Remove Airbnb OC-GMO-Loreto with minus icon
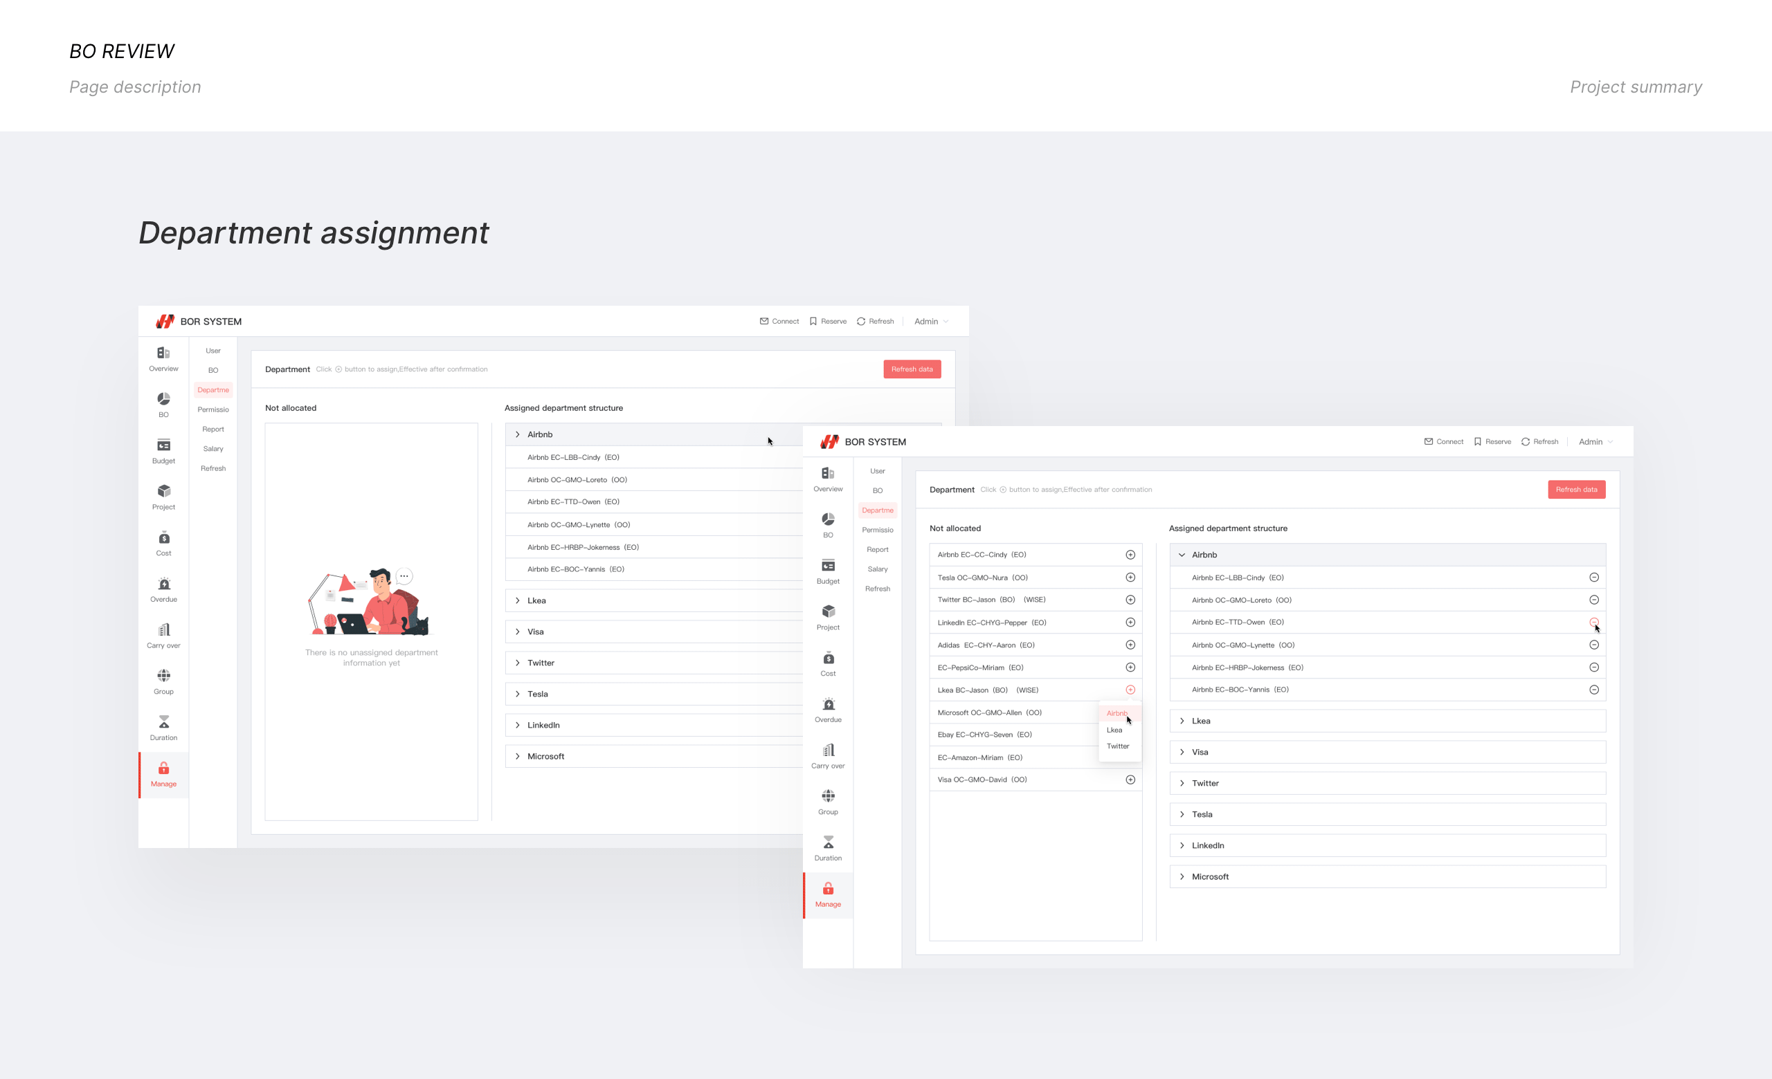Screen dimensions: 1772x1079 click(x=1593, y=600)
